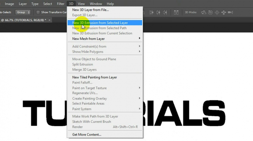Choose New 3D Layer from File
The height and width of the screenshot is (141, 253).
[105, 10]
